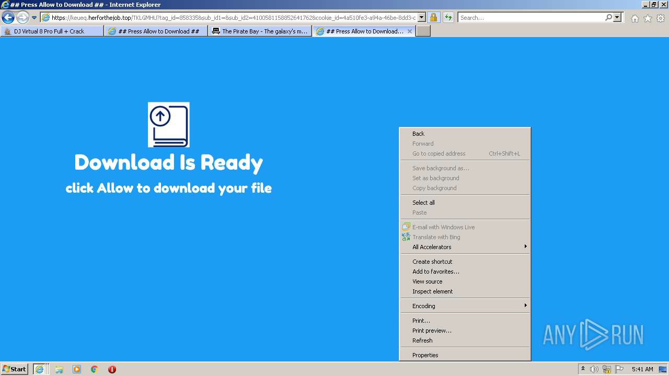669x376 pixels.
Task: Choose Select all in context menu
Action: 465,203
